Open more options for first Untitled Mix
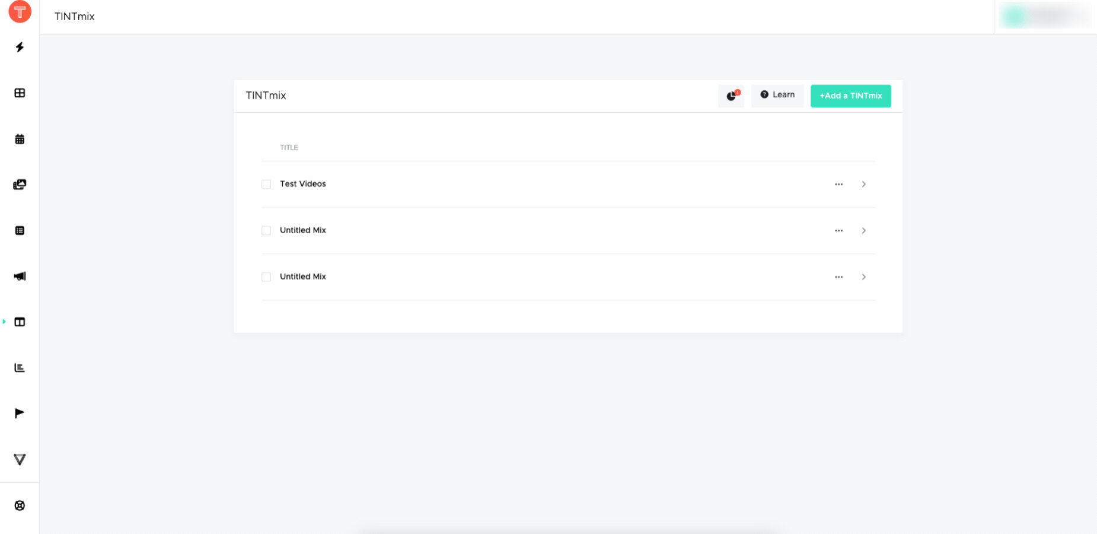1097x534 pixels. [838, 231]
